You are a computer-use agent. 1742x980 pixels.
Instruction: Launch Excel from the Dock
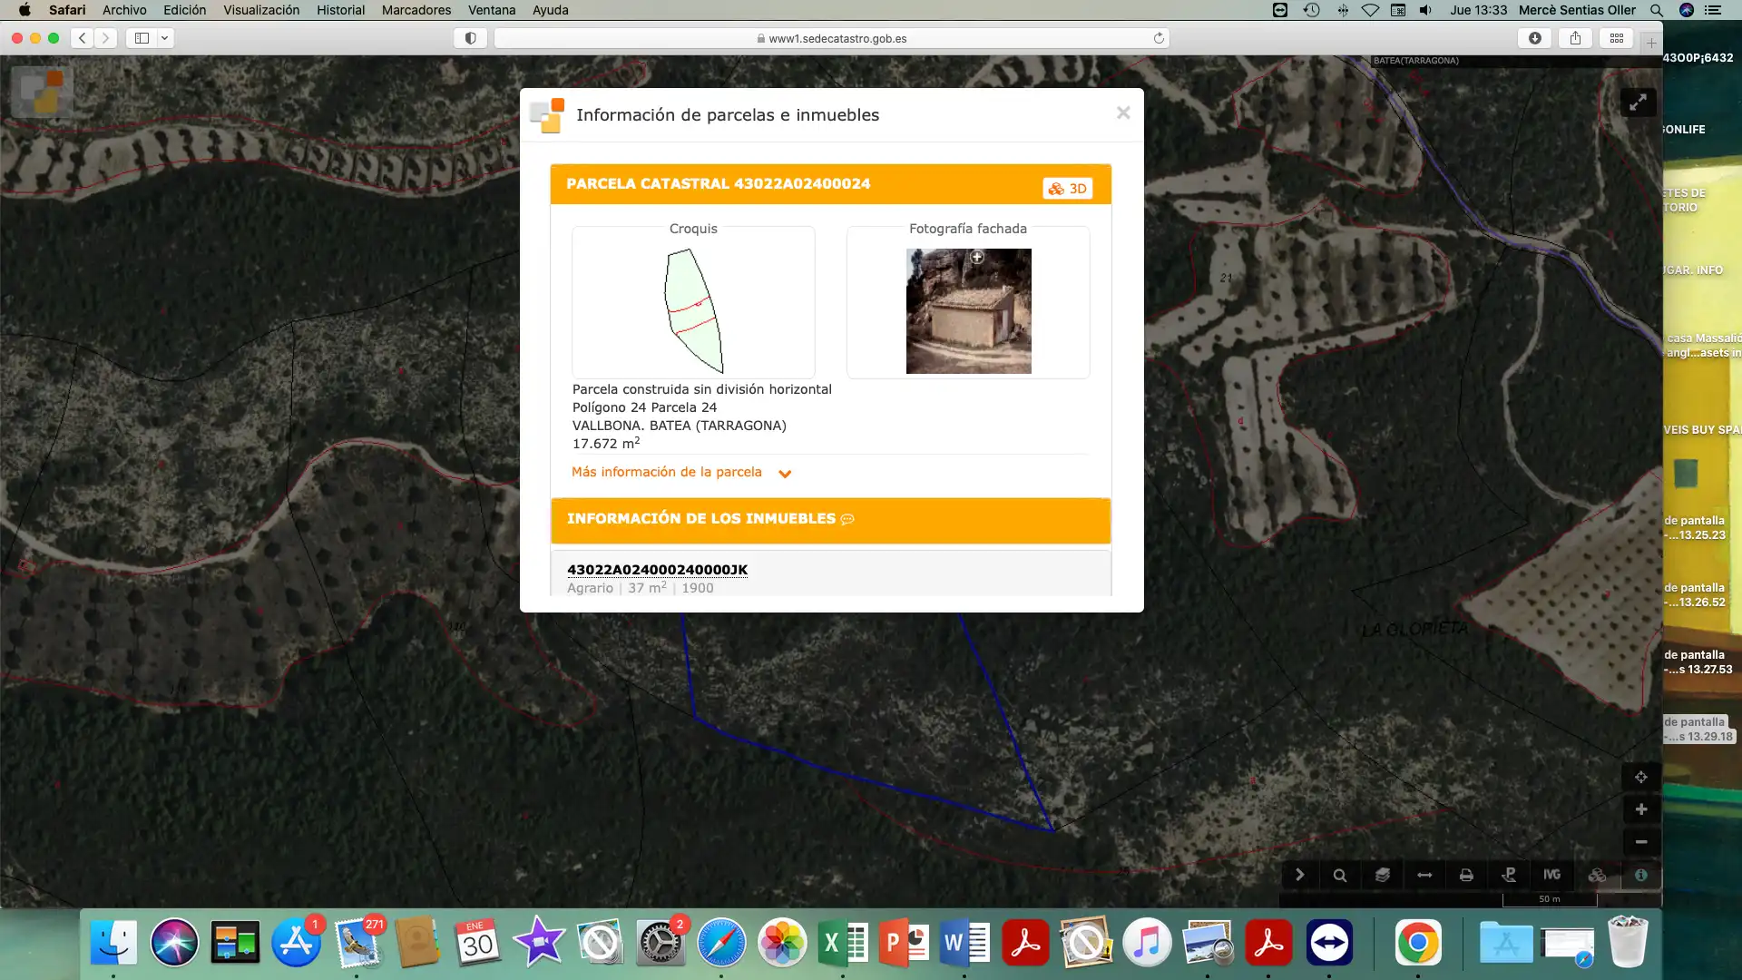[843, 944]
